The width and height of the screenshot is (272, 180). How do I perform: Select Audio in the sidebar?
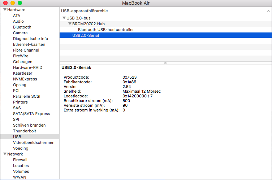(x=18, y=21)
